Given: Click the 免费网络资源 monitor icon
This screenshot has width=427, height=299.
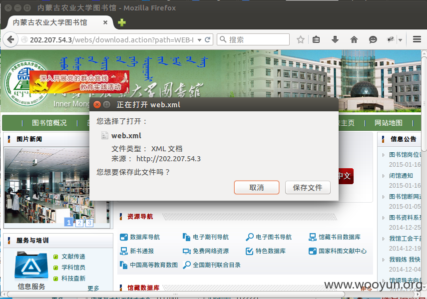Looking at the screenshot, I should tap(187, 251).
